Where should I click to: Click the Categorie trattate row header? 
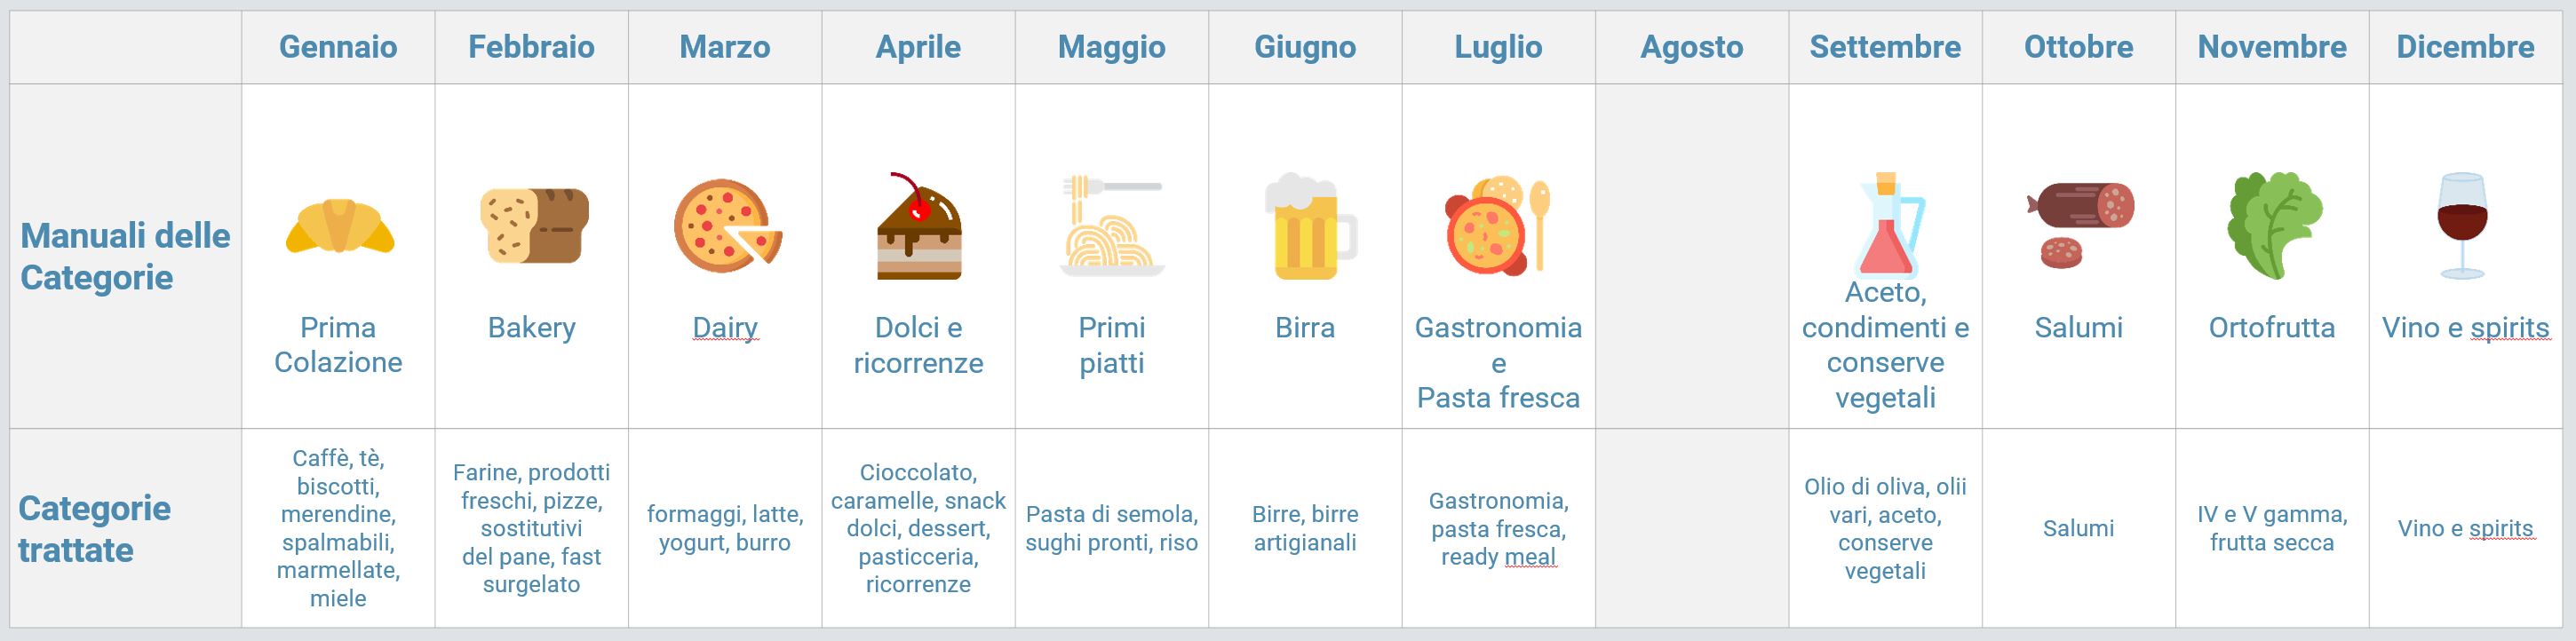(94, 529)
